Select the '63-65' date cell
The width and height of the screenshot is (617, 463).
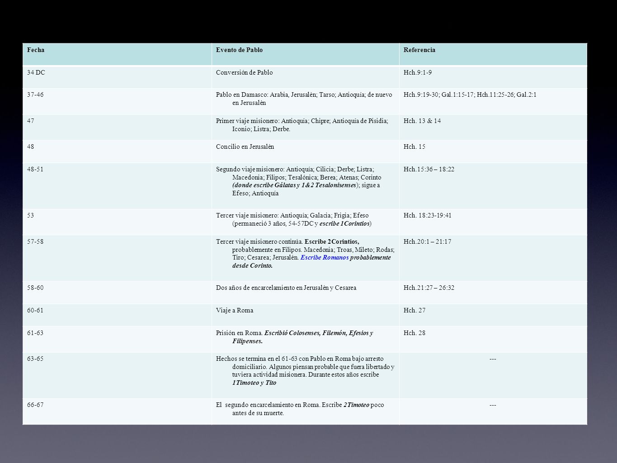pos(117,375)
